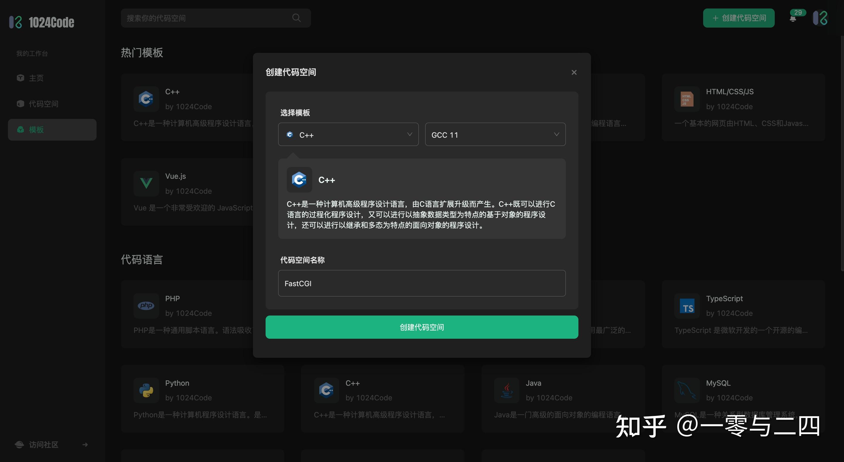Click the 1024Code logo
Image resolution: width=844 pixels, height=462 pixels.
[x=42, y=22]
